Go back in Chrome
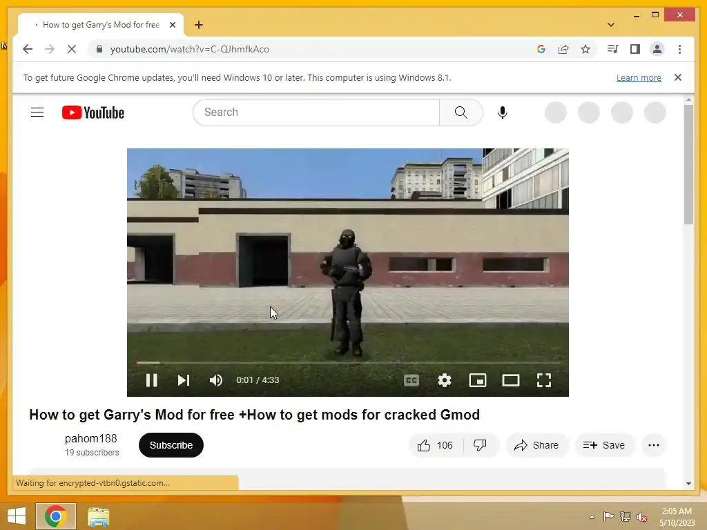 click(28, 49)
